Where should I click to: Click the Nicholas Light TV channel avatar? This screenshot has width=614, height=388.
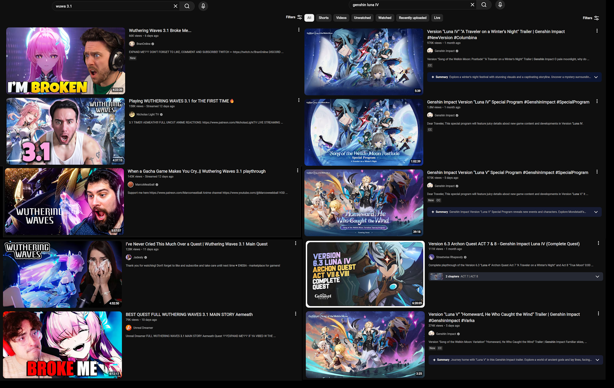click(132, 114)
